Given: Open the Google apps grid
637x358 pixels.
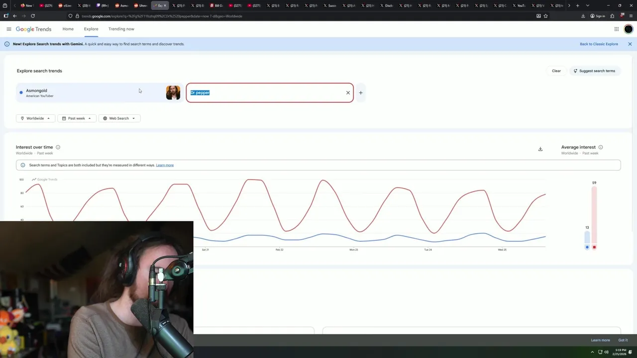Looking at the screenshot, I should (x=616, y=29).
